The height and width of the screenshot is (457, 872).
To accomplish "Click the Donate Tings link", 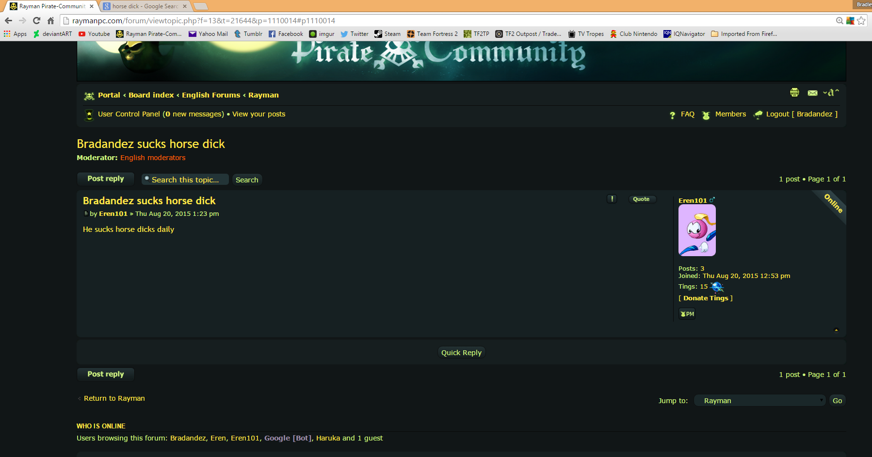I will pyautogui.click(x=706, y=298).
